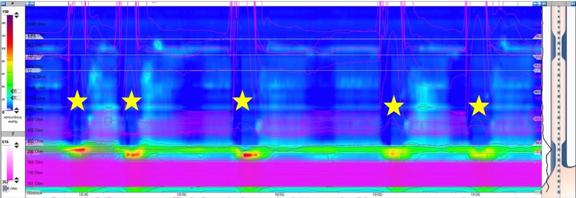Open the P pressure panel header
This screenshot has height=198, width=576.
pos(13,3)
